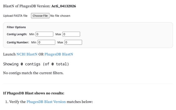Click the Choose File button

pos(40,16)
